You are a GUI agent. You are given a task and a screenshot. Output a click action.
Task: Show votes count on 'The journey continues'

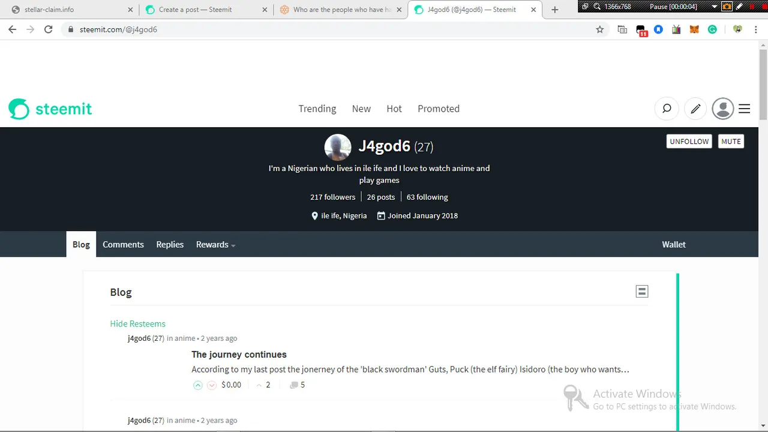(263, 385)
